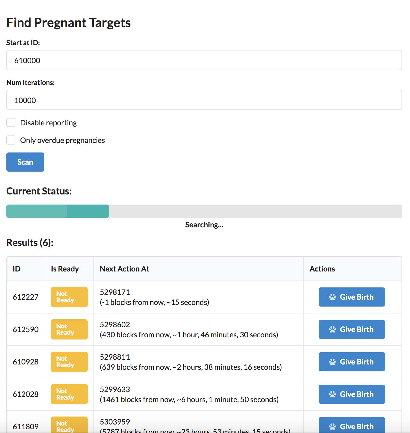Viewport: 410px width, 433px height.
Task: Click paw icon in row 611809
Action: click(332, 427)
